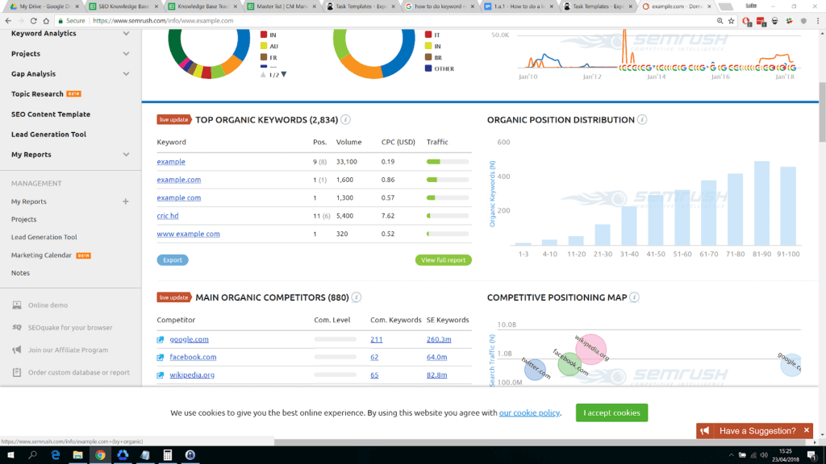826x464 pixels.
Task: Open the 'example' keyword link
Action: [171, 162]
